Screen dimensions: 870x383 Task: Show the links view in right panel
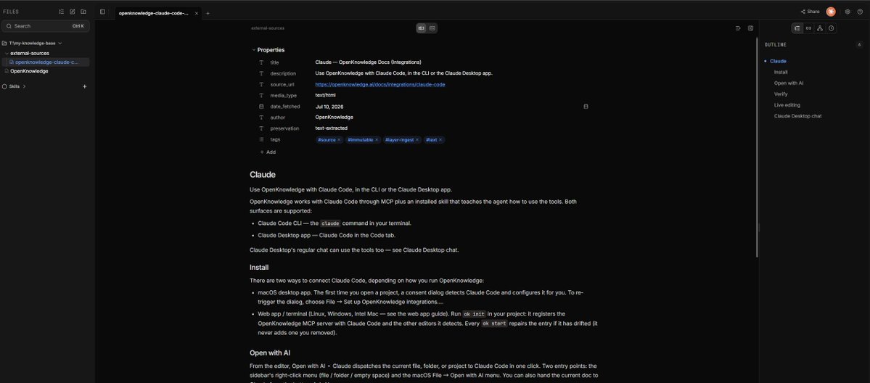tap(808, 28)
